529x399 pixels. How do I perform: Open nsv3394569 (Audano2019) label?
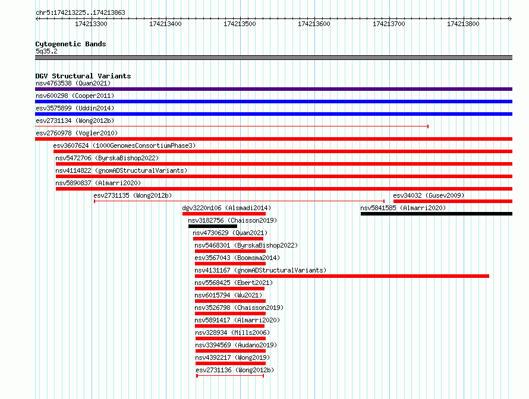click(236, 345)
